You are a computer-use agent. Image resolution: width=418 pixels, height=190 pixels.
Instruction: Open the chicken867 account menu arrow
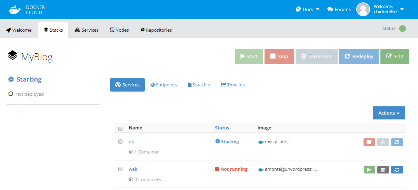pos(402,9)
